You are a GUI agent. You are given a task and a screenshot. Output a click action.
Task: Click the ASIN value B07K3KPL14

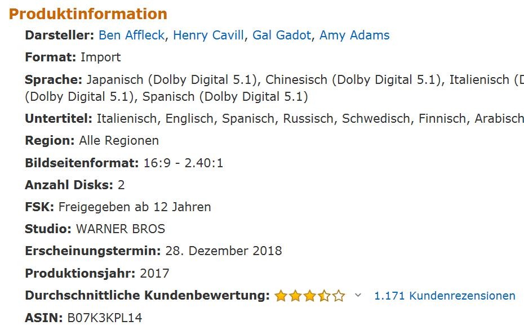click(x=104, y=318)
